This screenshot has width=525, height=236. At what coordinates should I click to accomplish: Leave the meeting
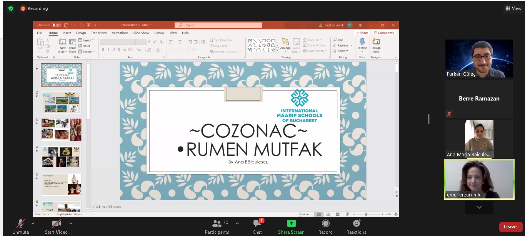[510, 227]
